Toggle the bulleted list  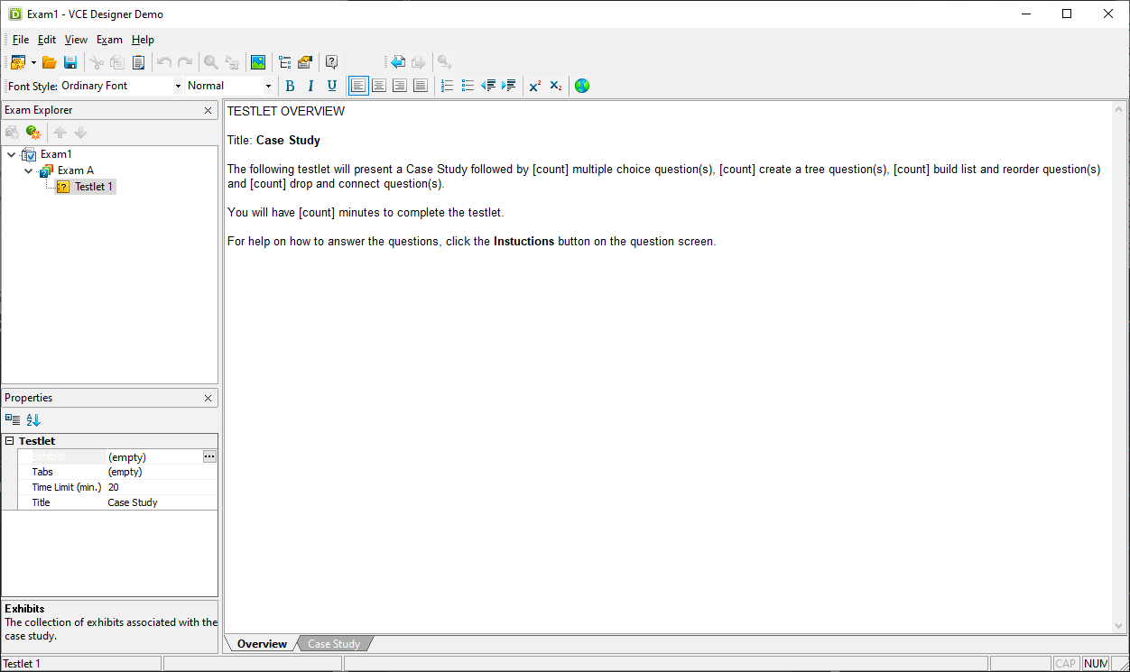468,86
